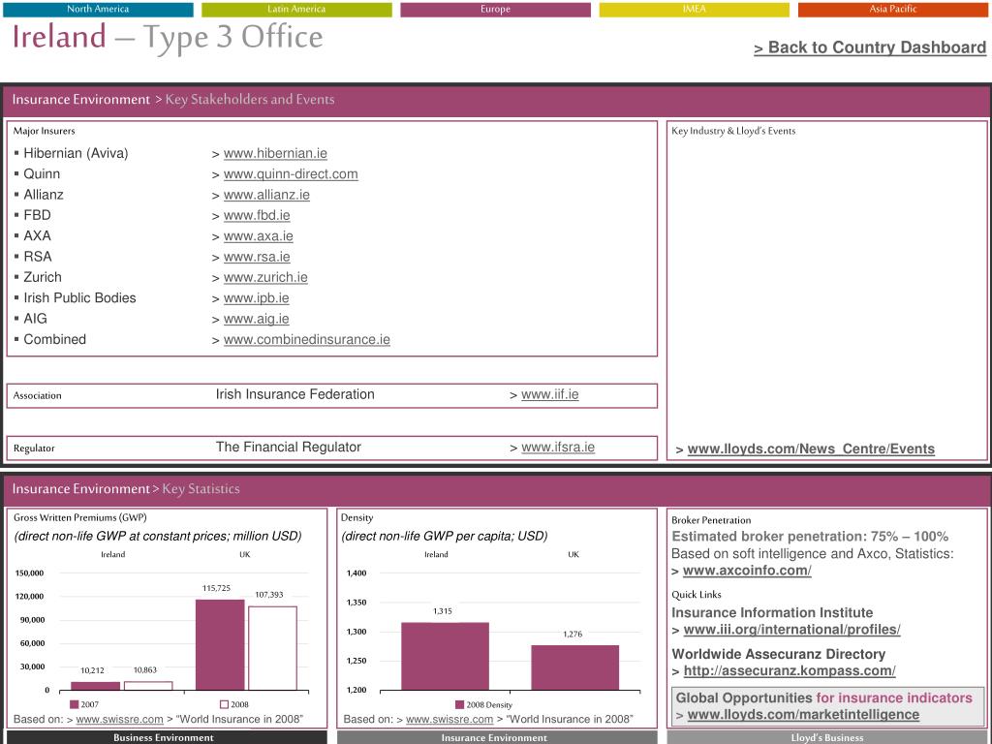Open www.lloyds.com/marketintelligence link
Viewport: 992px width, 744px height.
point(803,715)
